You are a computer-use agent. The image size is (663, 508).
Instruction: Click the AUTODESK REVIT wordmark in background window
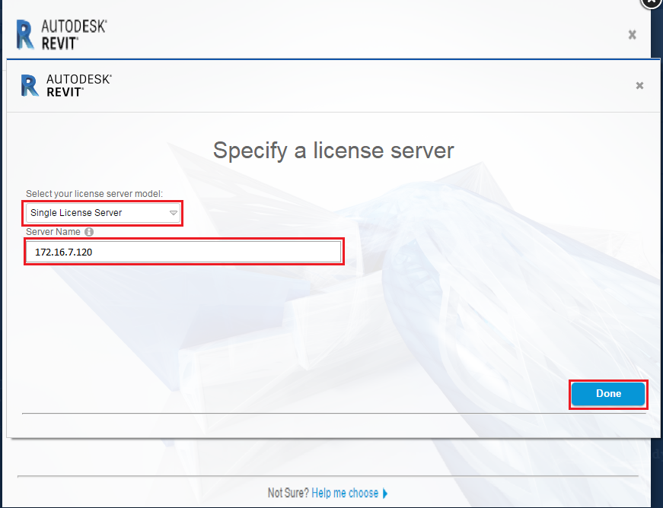coord(73,34)
